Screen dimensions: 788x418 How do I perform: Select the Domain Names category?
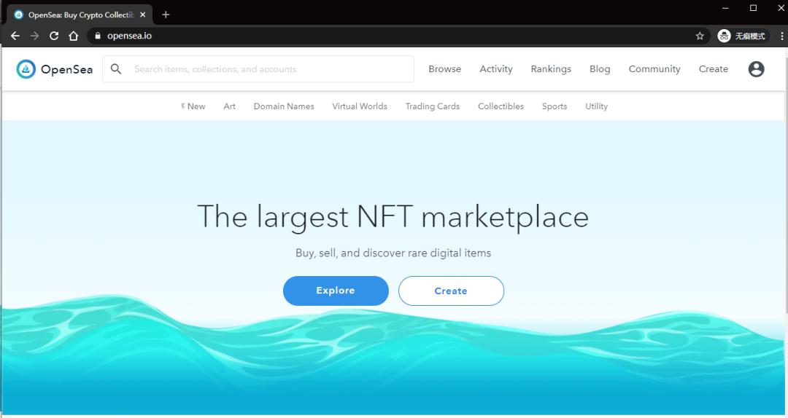coord(283,106)
